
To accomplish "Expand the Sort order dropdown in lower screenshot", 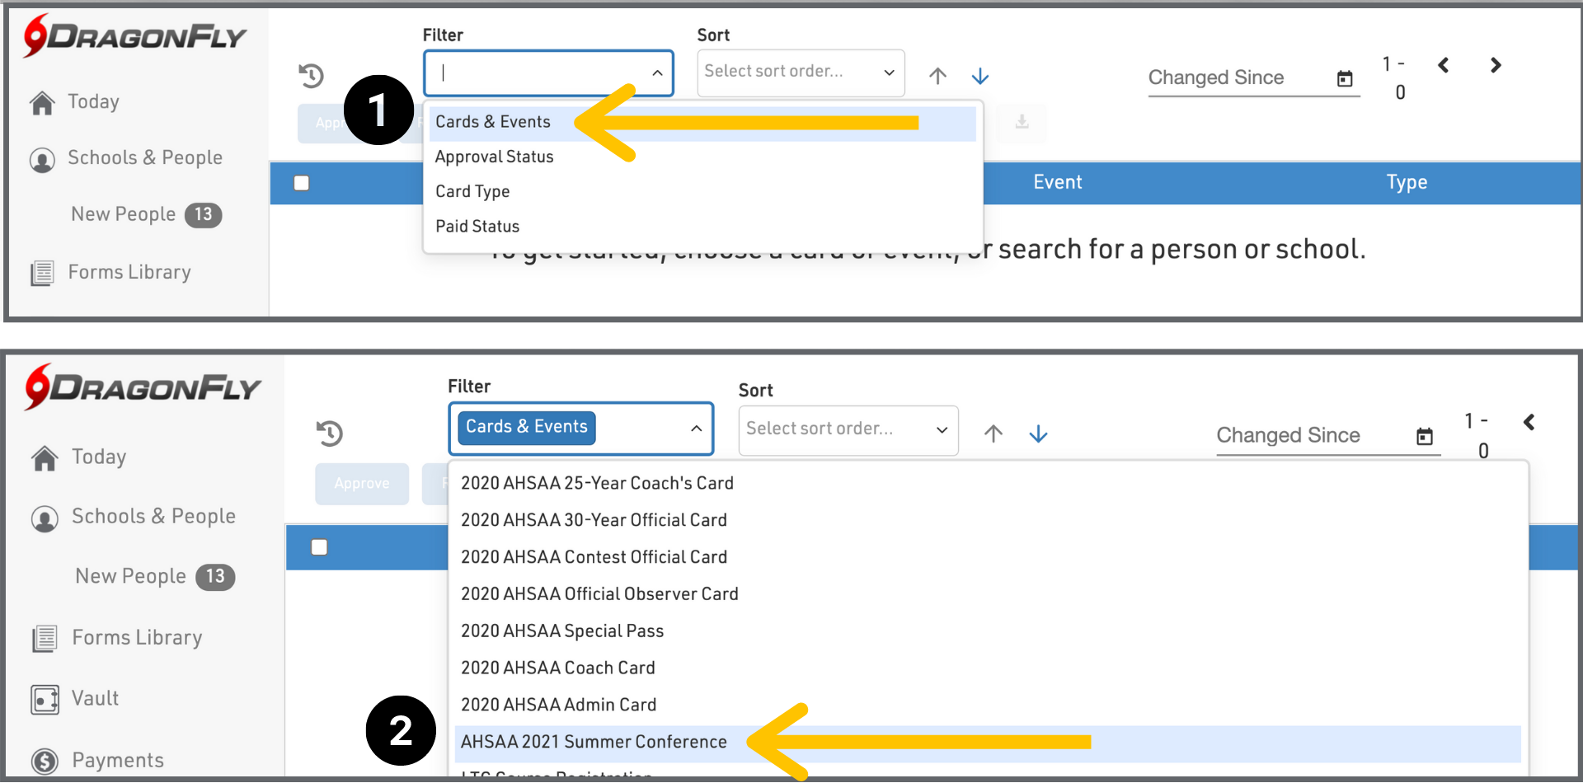I will point(942,429).
